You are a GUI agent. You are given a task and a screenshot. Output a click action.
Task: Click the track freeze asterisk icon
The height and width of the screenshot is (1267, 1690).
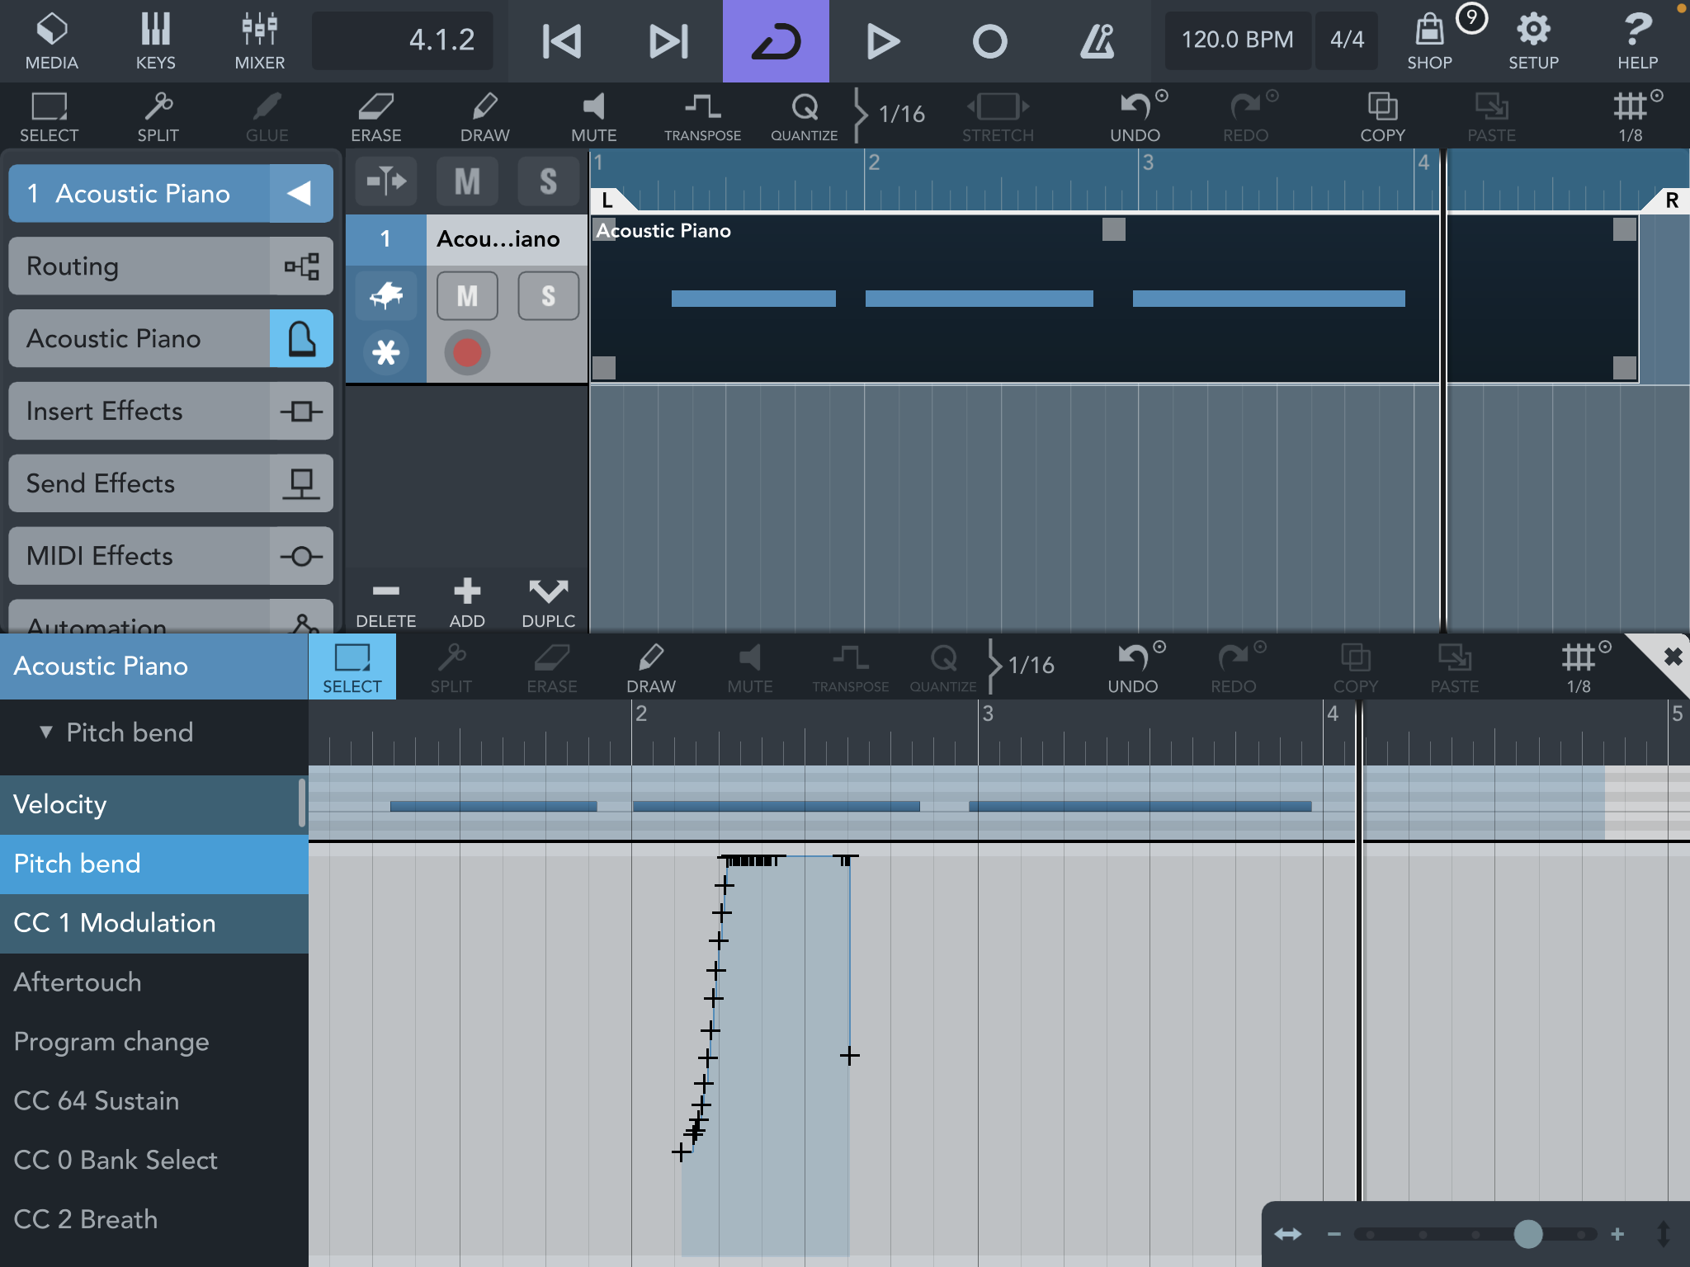click(x=386, y=353)
